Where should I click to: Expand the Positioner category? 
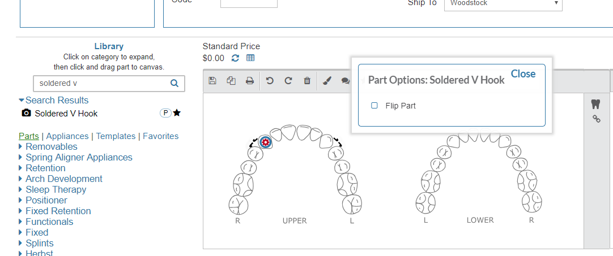[43, 200]
